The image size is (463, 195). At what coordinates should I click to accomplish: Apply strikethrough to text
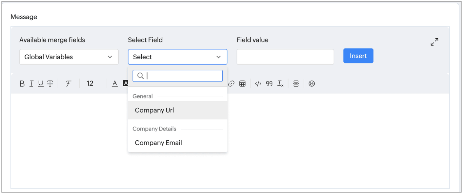(x=50, y=84)
